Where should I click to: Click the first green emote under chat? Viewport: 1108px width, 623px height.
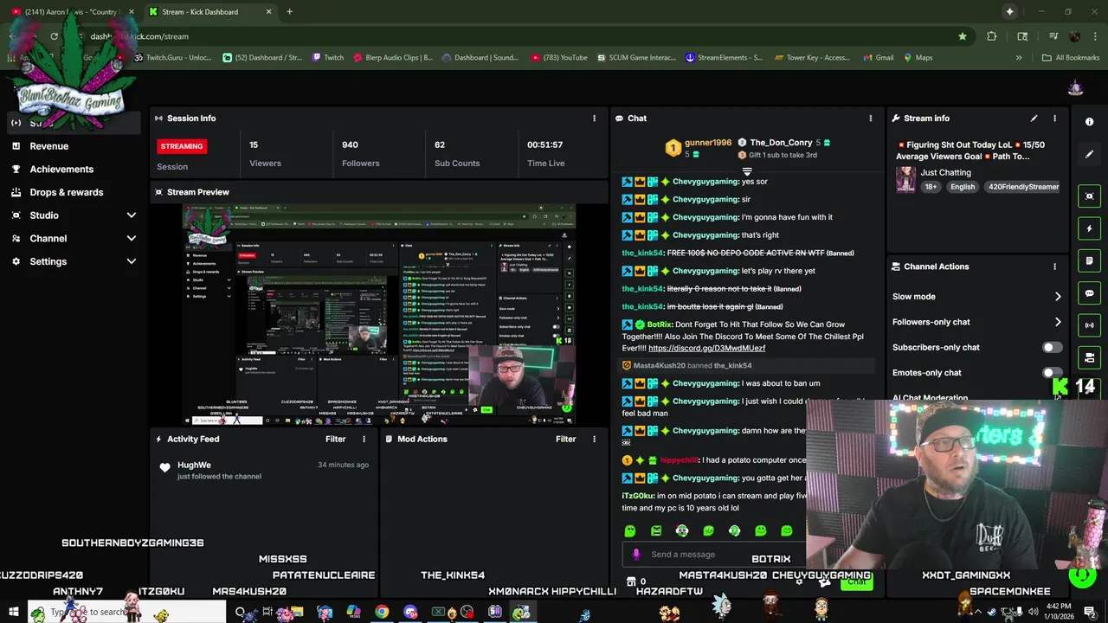[630, 530]
